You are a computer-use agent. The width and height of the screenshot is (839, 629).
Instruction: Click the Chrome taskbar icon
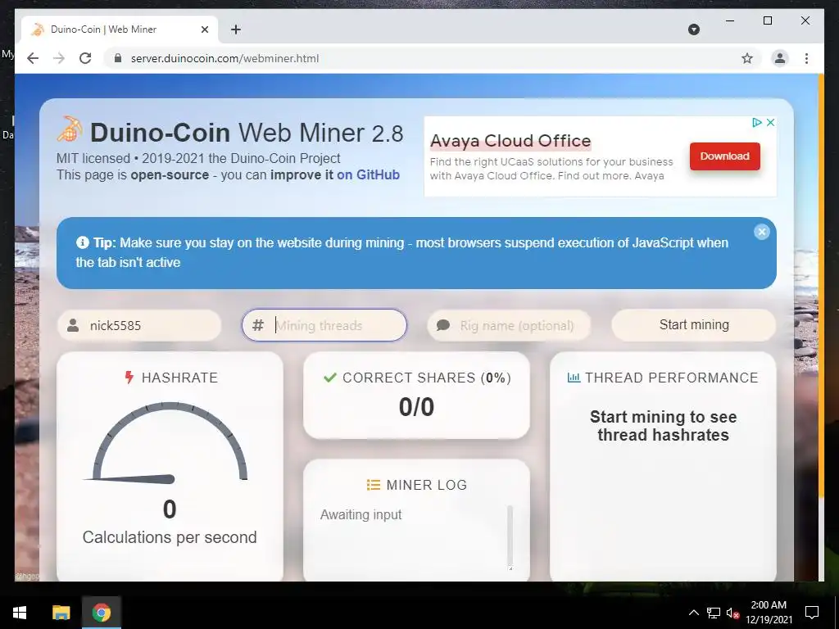[101, 613]
